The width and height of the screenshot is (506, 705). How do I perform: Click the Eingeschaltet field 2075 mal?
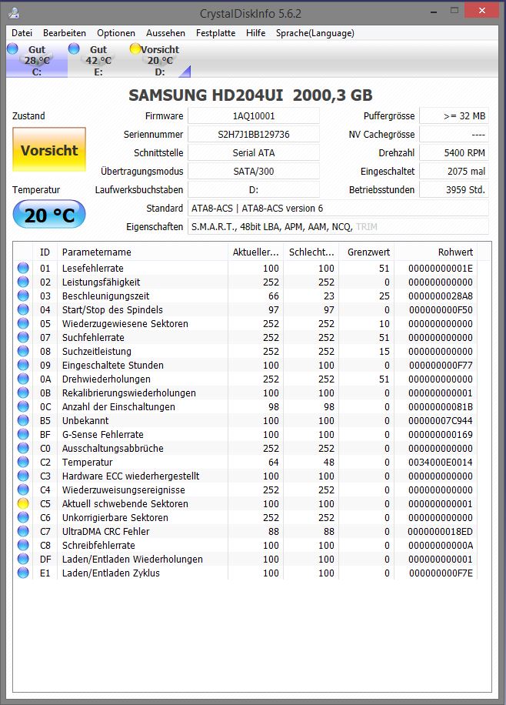pos(454,171)
